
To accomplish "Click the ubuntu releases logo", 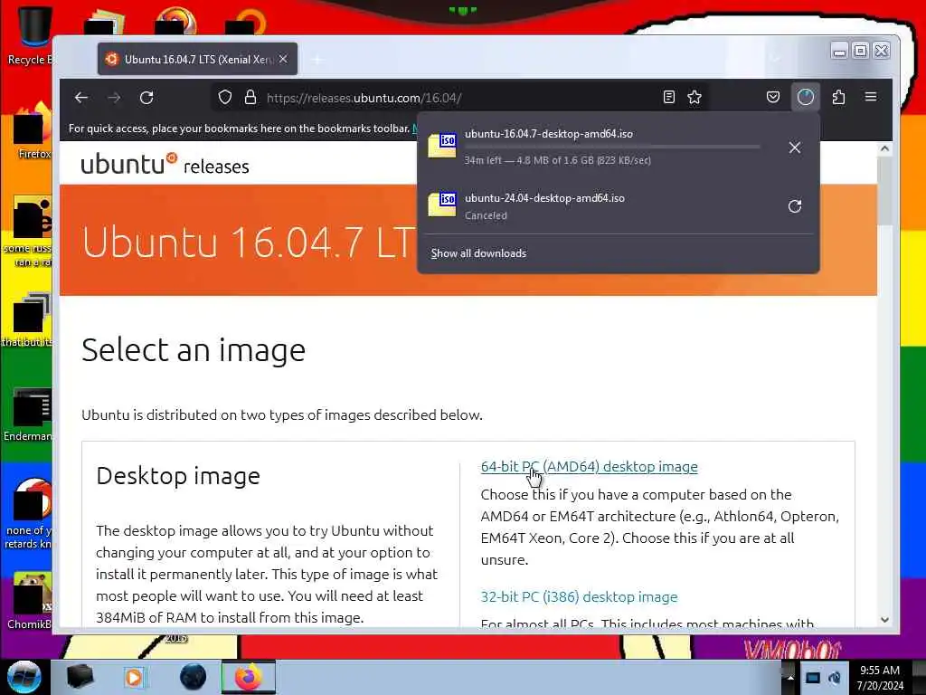I will click(165, 164).
